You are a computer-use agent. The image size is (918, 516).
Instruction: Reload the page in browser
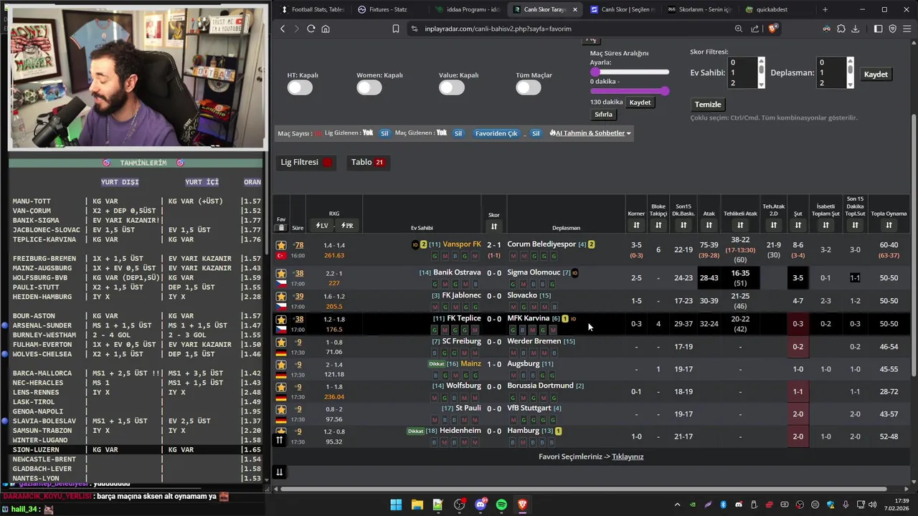tap(311, 29)
